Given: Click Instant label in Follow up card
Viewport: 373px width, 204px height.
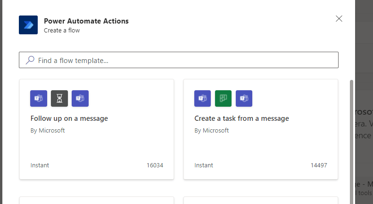Looking at the screenshot, I should click(40, 165).
